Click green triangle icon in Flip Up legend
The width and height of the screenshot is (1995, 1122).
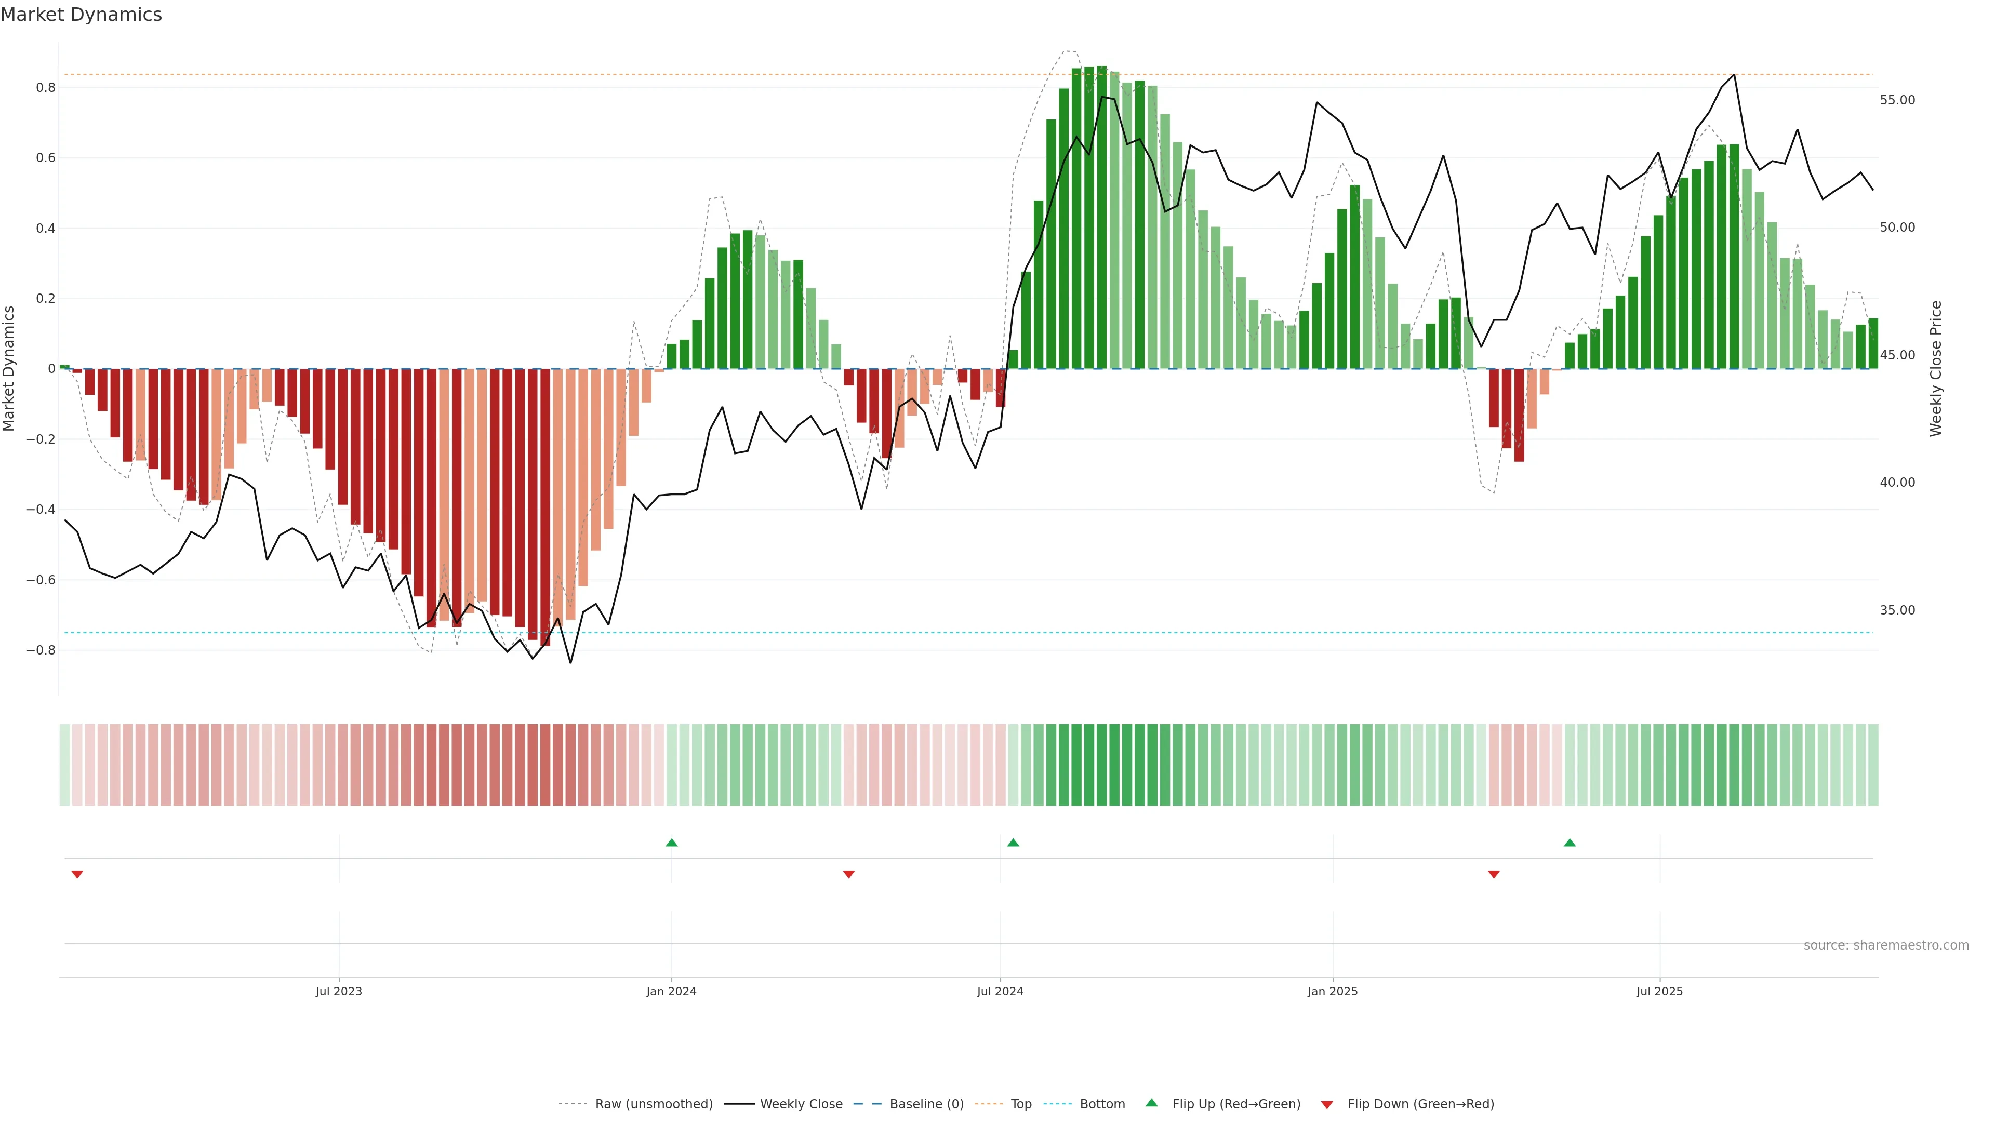(x=1152, y=1103)
